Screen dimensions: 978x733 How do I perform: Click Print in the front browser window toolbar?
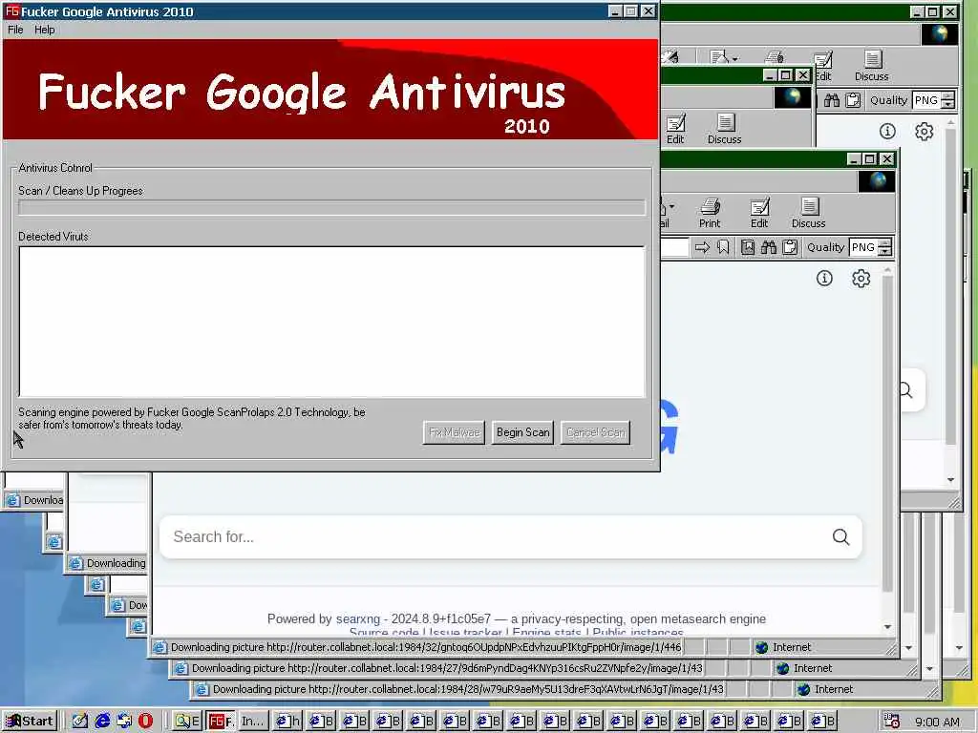(x=710, y=213)
